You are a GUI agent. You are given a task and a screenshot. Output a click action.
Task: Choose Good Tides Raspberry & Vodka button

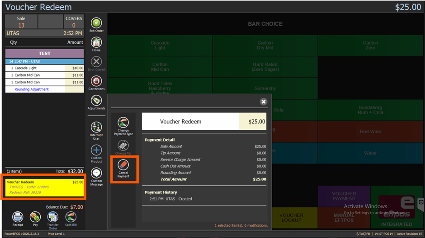point(160,86)
